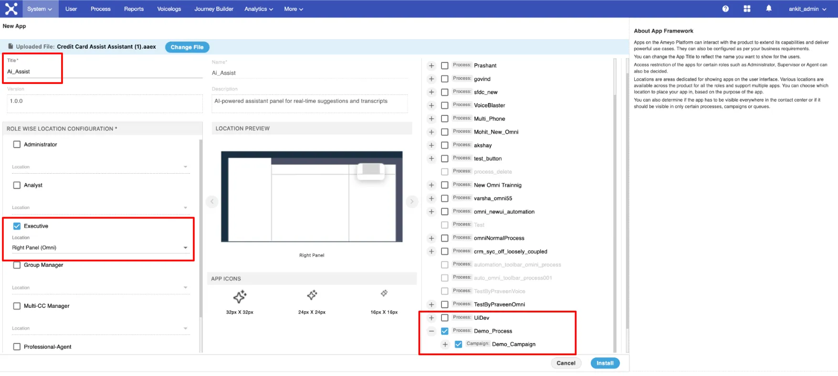Open the ankit_admin user menu

(x=807, y=9)
